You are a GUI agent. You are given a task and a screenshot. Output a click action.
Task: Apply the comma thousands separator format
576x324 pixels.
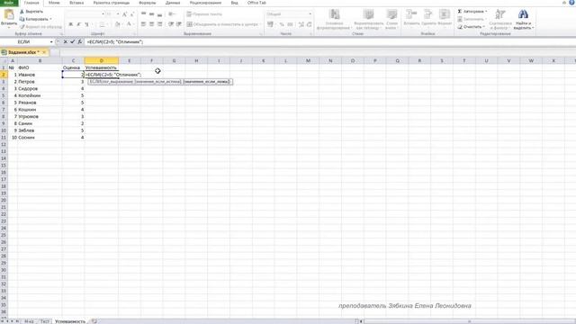tap(290, 24)
